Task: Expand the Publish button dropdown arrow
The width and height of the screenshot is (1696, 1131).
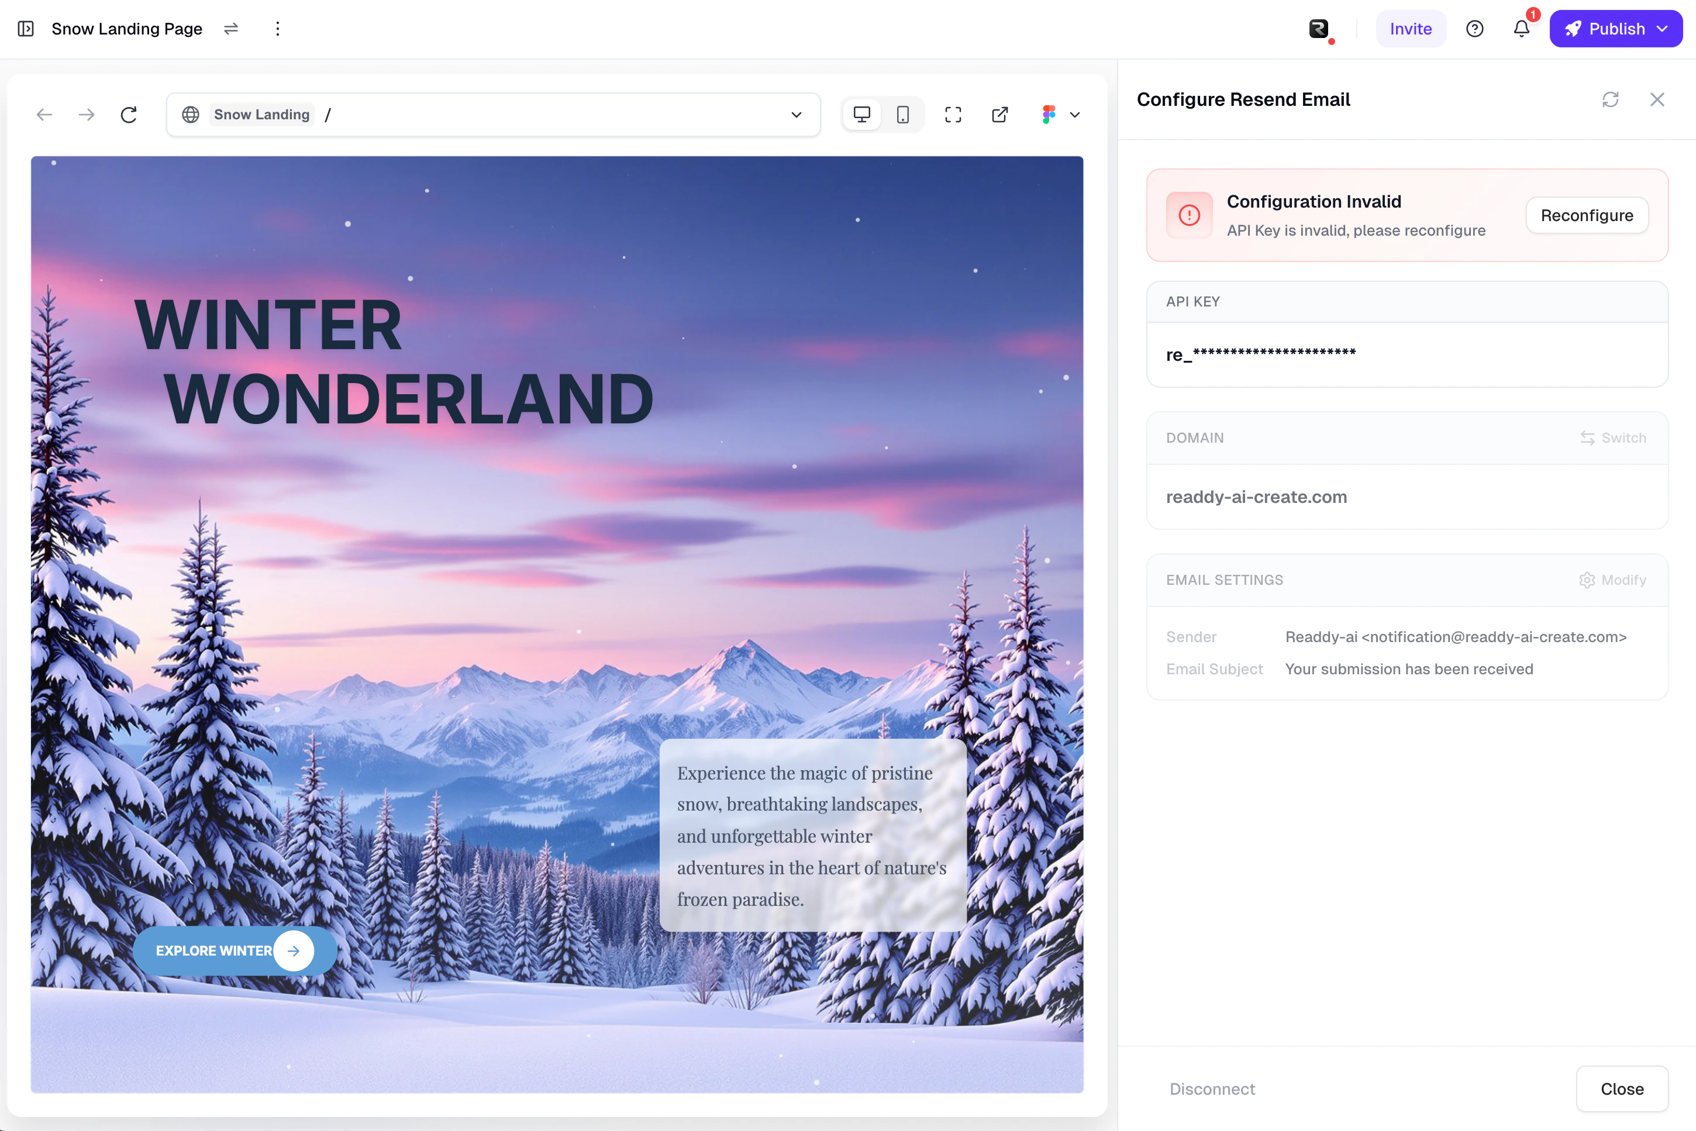Action: pyautogui.click(x=1663, y=29)
